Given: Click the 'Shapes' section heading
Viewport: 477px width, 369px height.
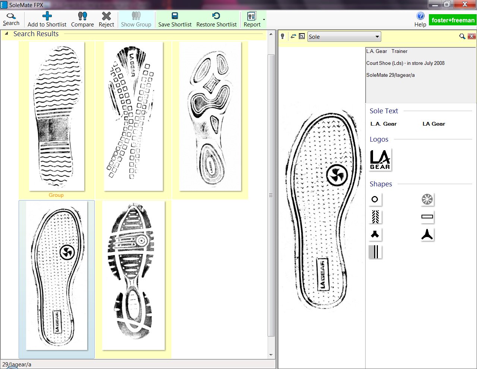Looking at the screenshot, I should coord(381,184).
